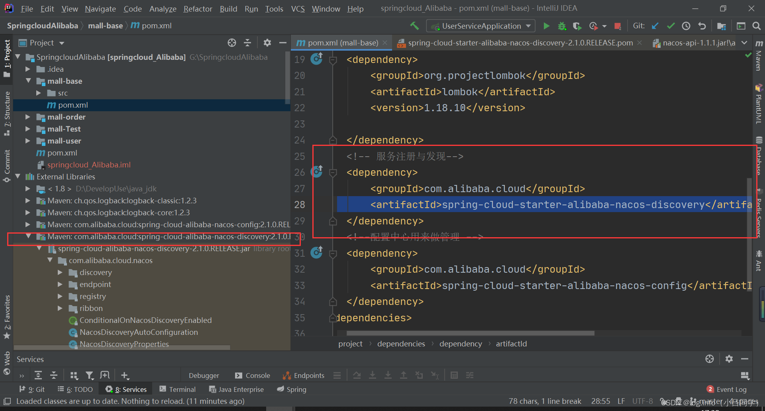Update project via Git blue arrow
Viewport: 765px width, 411px height.
655,26
